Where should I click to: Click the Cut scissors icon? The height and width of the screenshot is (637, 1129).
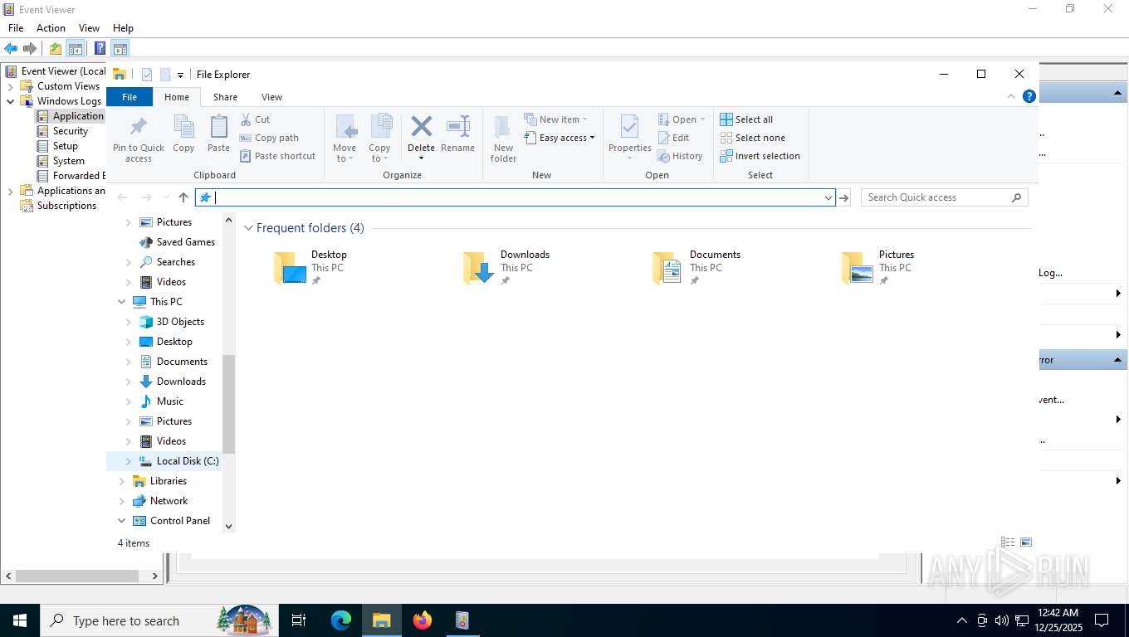coord(246,119)
